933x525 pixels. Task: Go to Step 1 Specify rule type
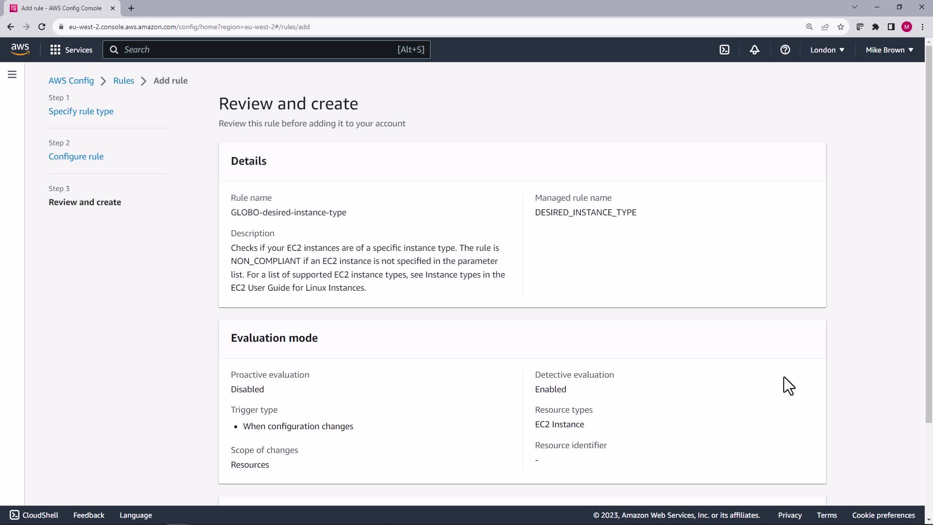81,111
